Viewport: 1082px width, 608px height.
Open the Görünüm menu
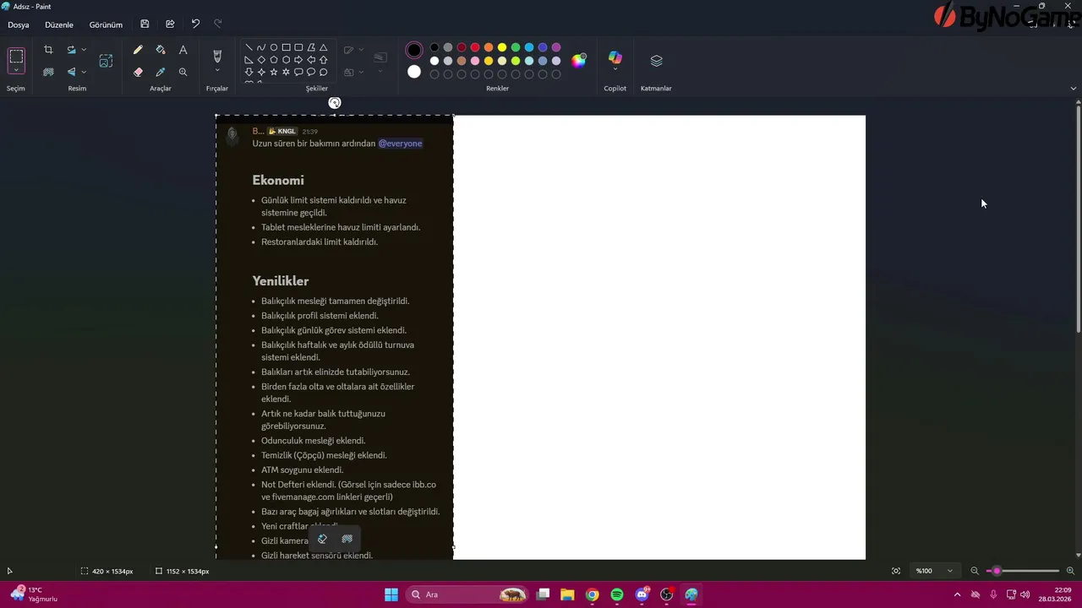(x=106, y=24)
